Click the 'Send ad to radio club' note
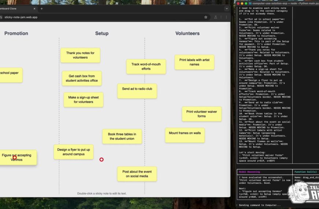This screenshot has width=319, height=209. [137, 91]
